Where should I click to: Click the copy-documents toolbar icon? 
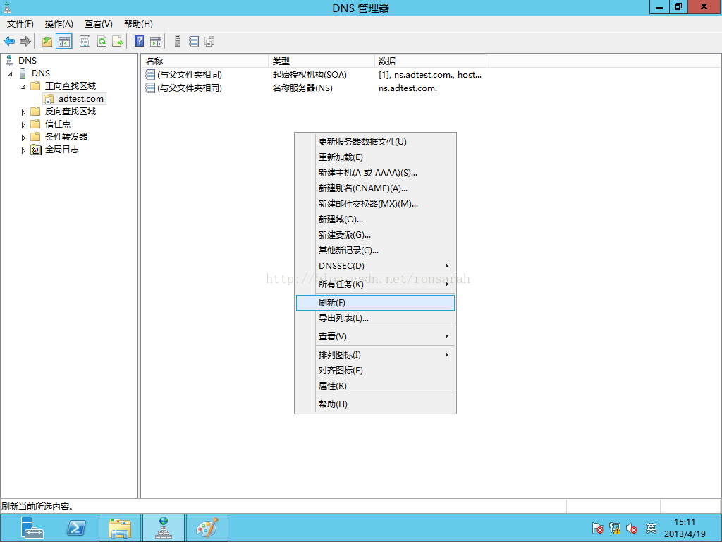[209, 42]
